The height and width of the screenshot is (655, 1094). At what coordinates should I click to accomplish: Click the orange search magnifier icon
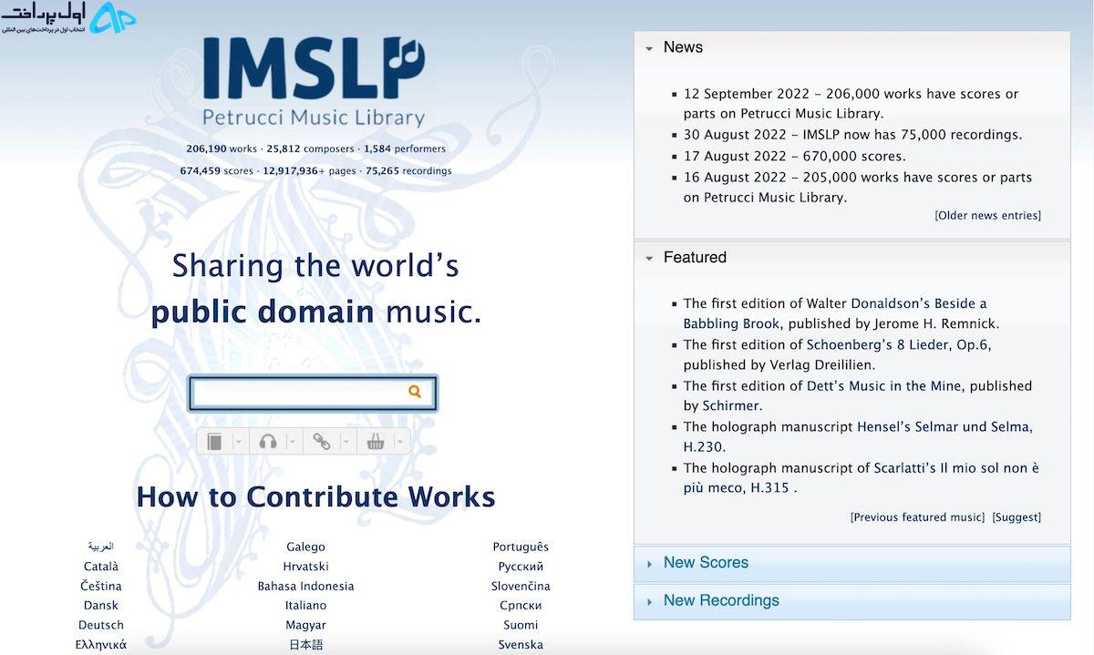(415, 392)
